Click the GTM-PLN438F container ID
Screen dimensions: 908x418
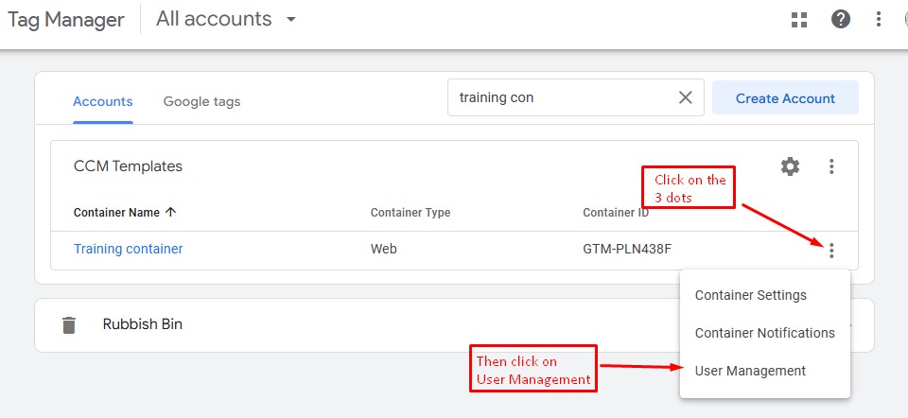click(x=627, y=250)
